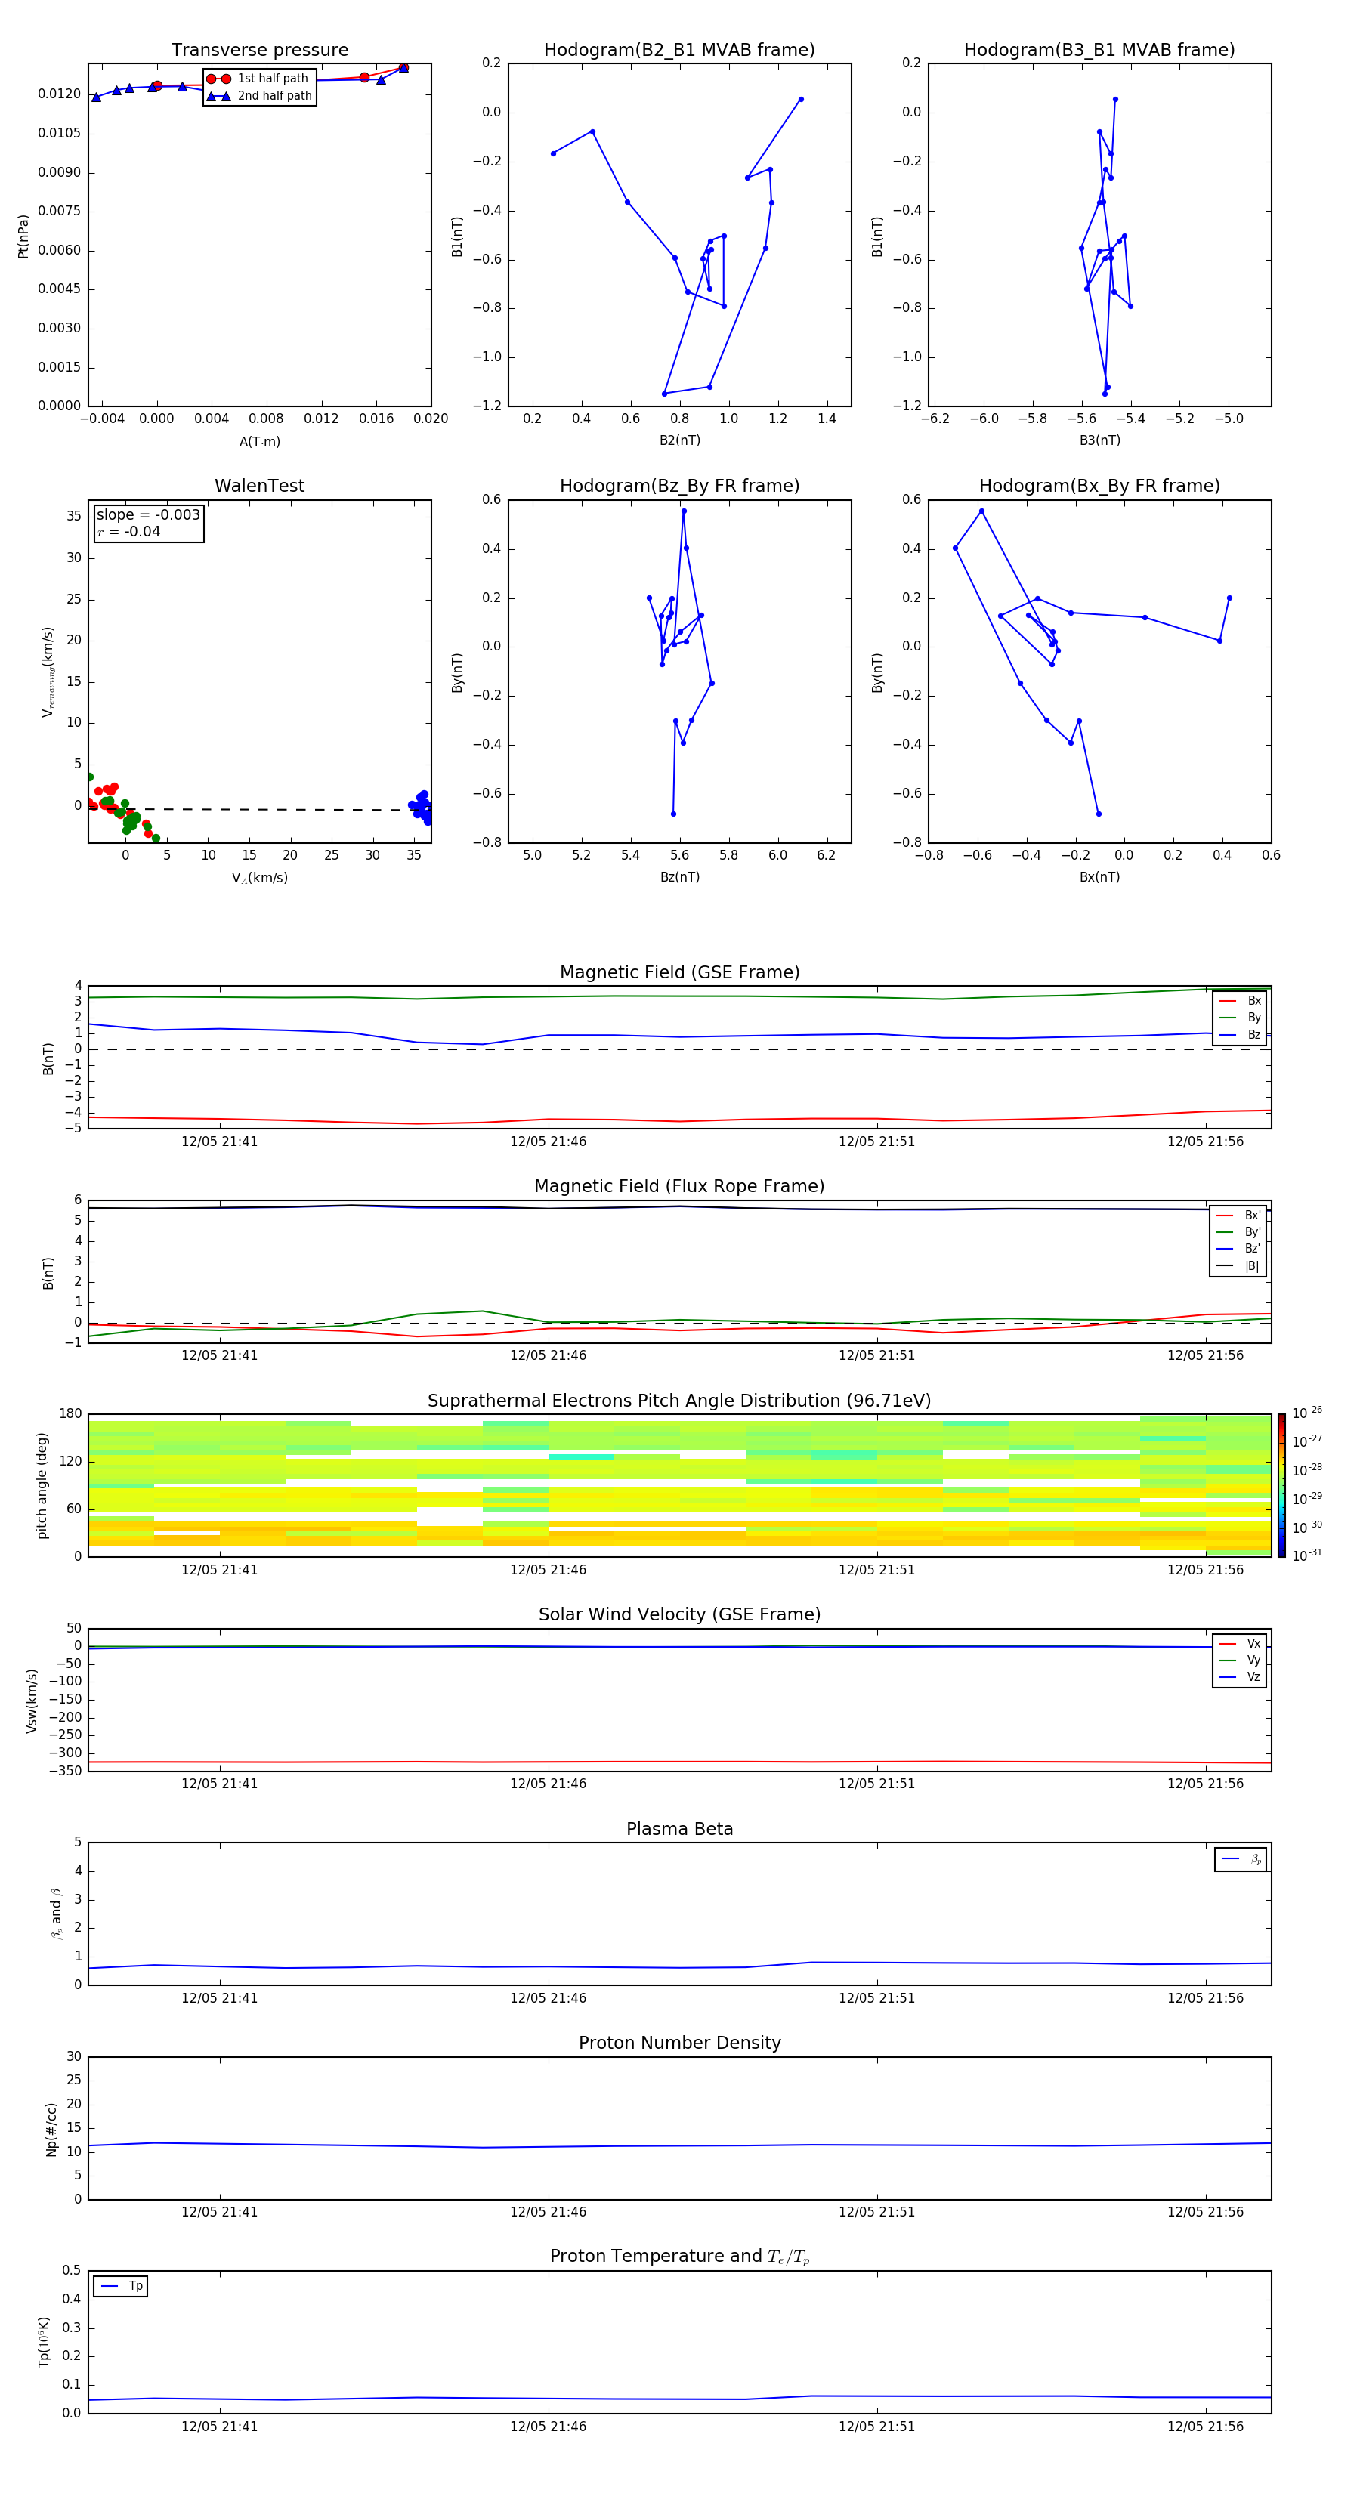Click 'Hodogram(Bz_By FR frame)' title
The width and height of the screenshot is (1360, 2493).
click(679, 486)
